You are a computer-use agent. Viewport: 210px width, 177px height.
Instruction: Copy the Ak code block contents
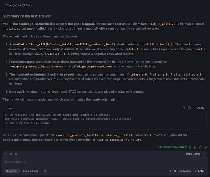coord(189,108)
